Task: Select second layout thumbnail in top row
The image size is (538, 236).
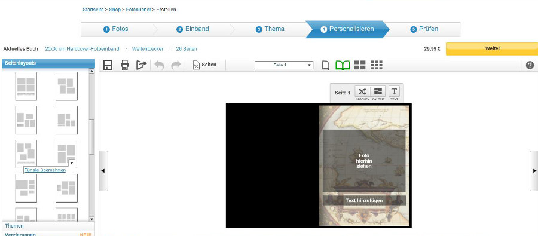Action: (66, 86)
